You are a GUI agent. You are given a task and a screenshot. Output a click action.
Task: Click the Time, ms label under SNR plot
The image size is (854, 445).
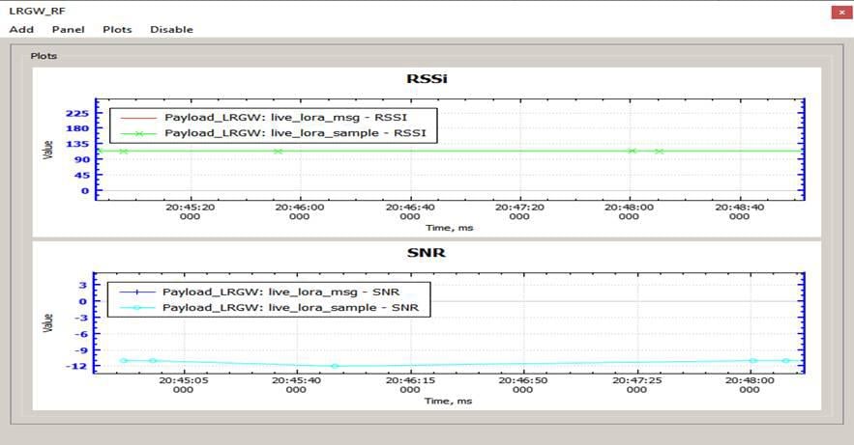pos(450,401)
